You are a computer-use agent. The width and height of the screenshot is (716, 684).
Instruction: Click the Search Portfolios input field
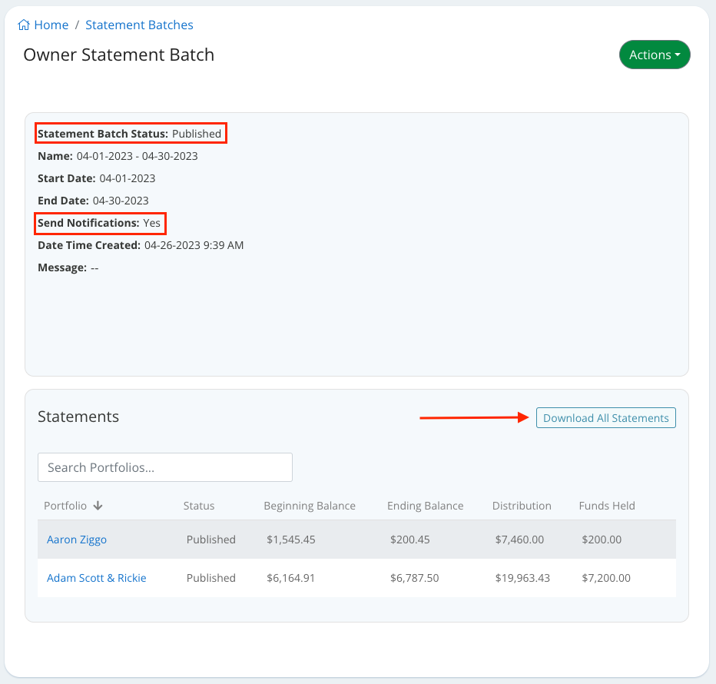click(164, 467)
